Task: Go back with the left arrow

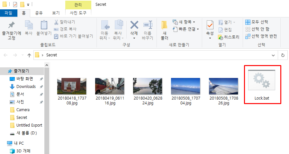Action: (x=5, y=55)
